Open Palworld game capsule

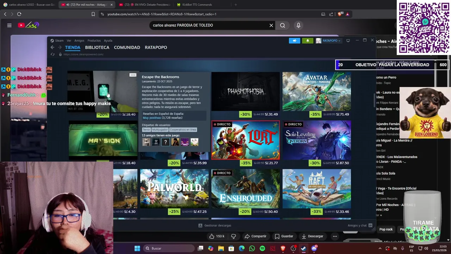[x=174, y=189]
